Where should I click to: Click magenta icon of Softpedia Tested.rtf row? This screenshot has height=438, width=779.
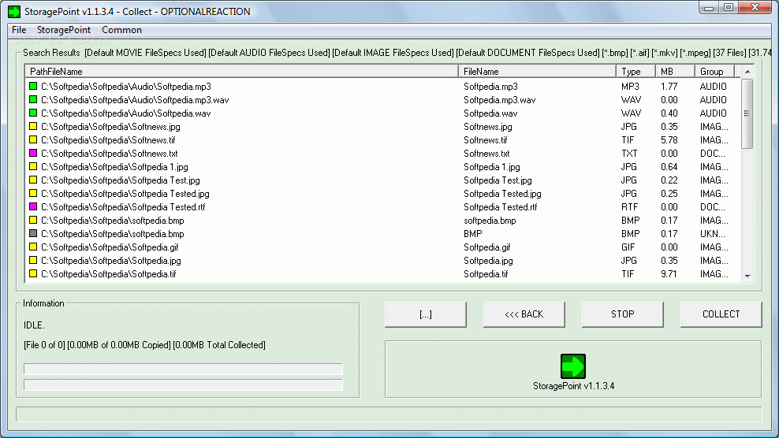click(x=33, y=207)
